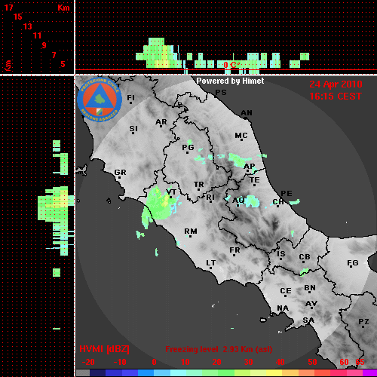Click the AQ city marker
The height and width of the screenshot is (377, 377).
point(238,201)
